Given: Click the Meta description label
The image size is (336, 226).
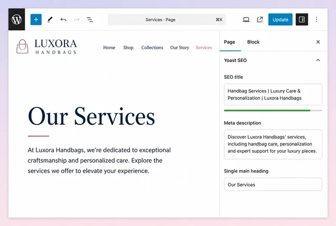Looking at the screenshot, I should (242, 123).
